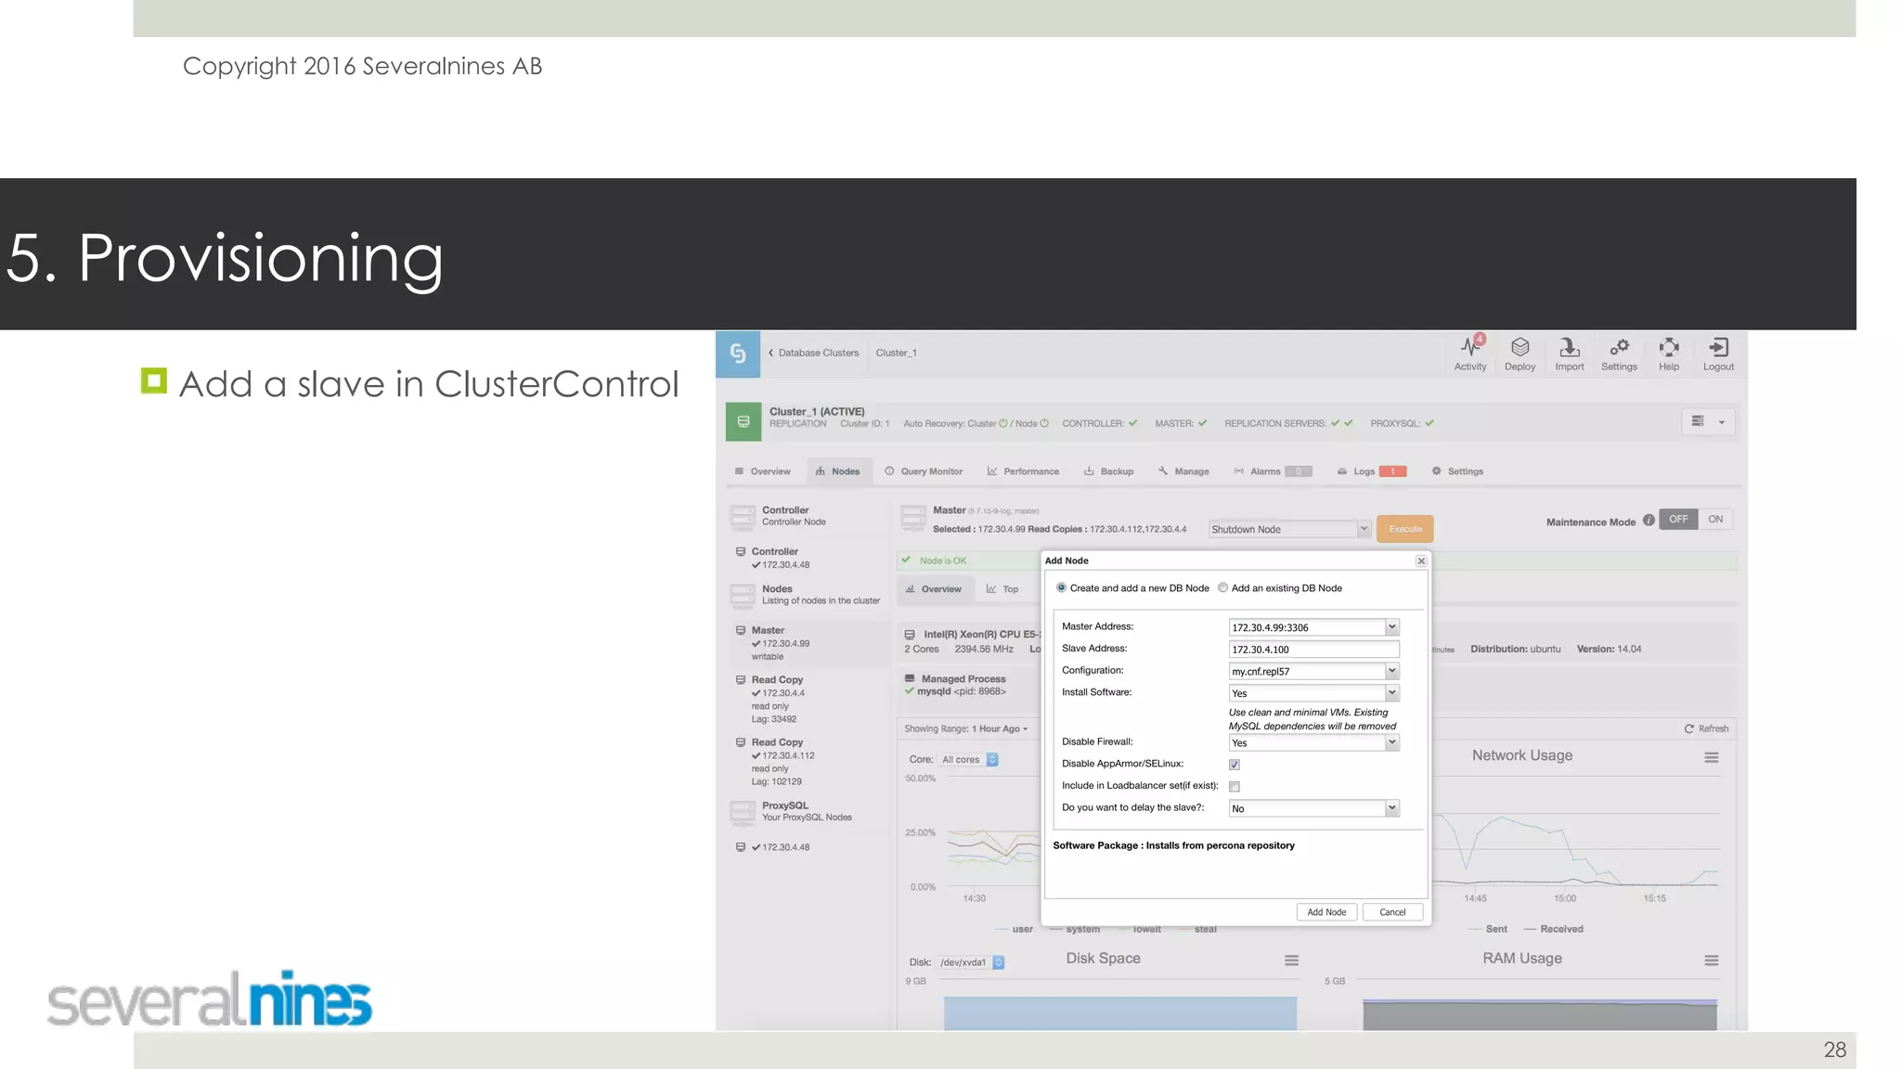Switch Maintenance Mode to OFF
The height and width of the screenshot is (1069, 1901).
pos(1678,519)
